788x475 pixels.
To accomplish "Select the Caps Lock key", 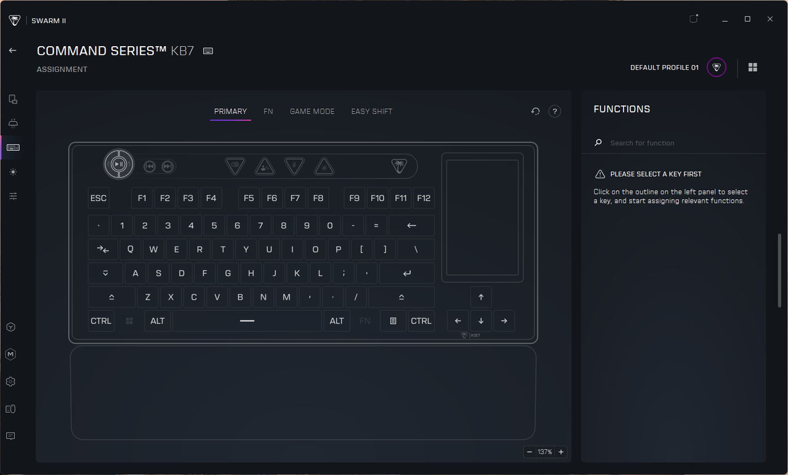I will pyautogui.click(x=105, y=273).
